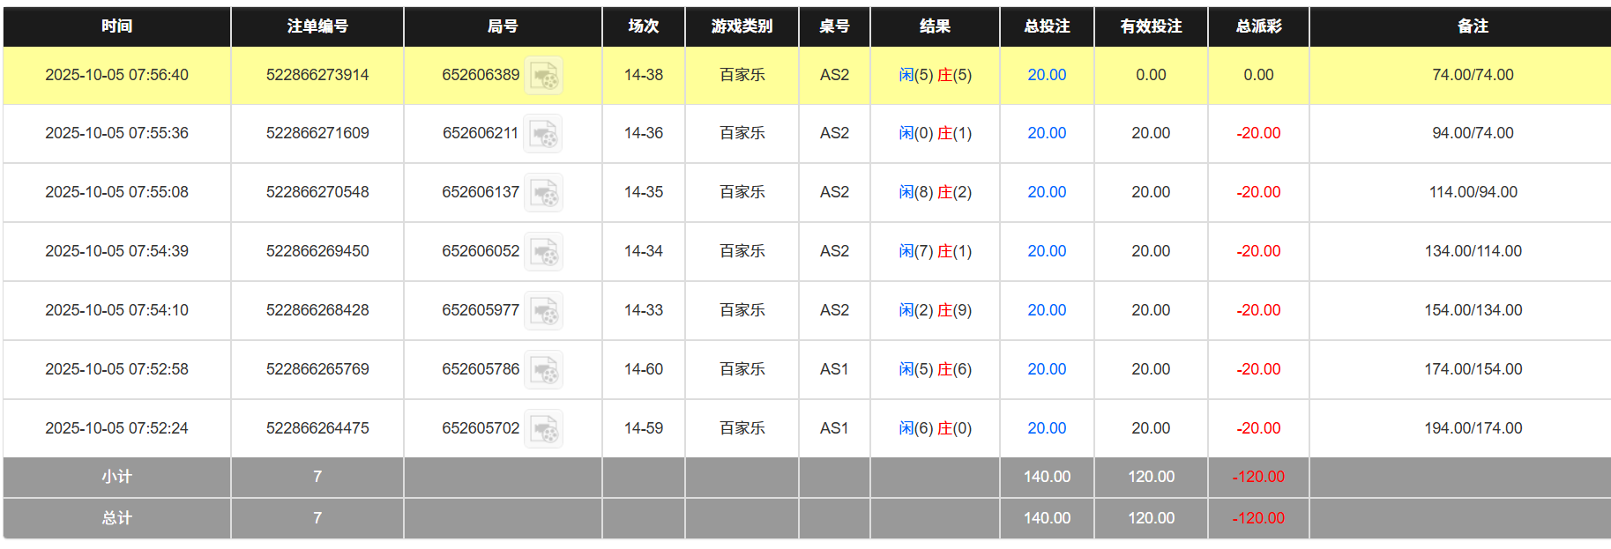Click the 注单编号 column header
Viewport: 1611px width, 549px height.
tap(317, 26)
